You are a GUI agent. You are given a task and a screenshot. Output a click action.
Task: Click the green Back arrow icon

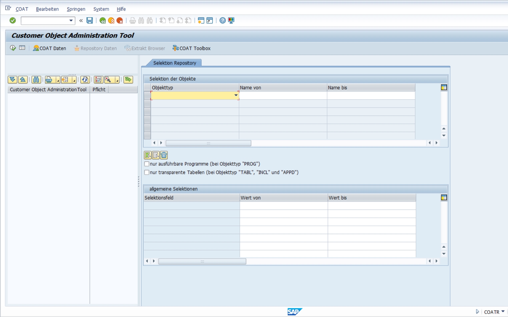103,21
